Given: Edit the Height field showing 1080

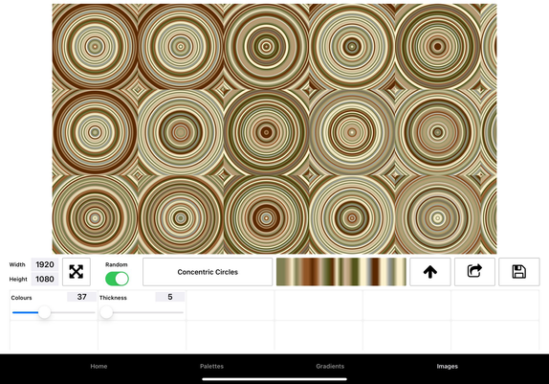Looking at the screenshot, I should (x=45, y=279).
